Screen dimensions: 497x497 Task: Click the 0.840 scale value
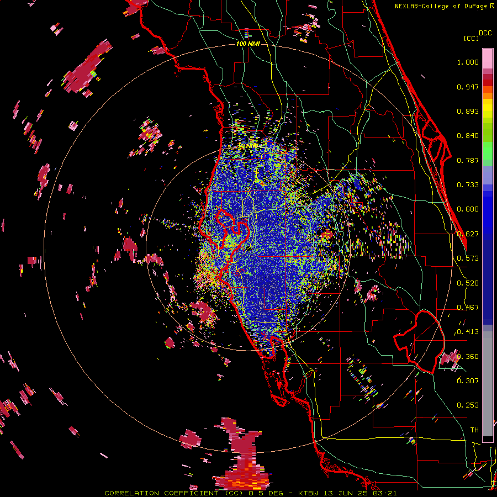(468, 136)
